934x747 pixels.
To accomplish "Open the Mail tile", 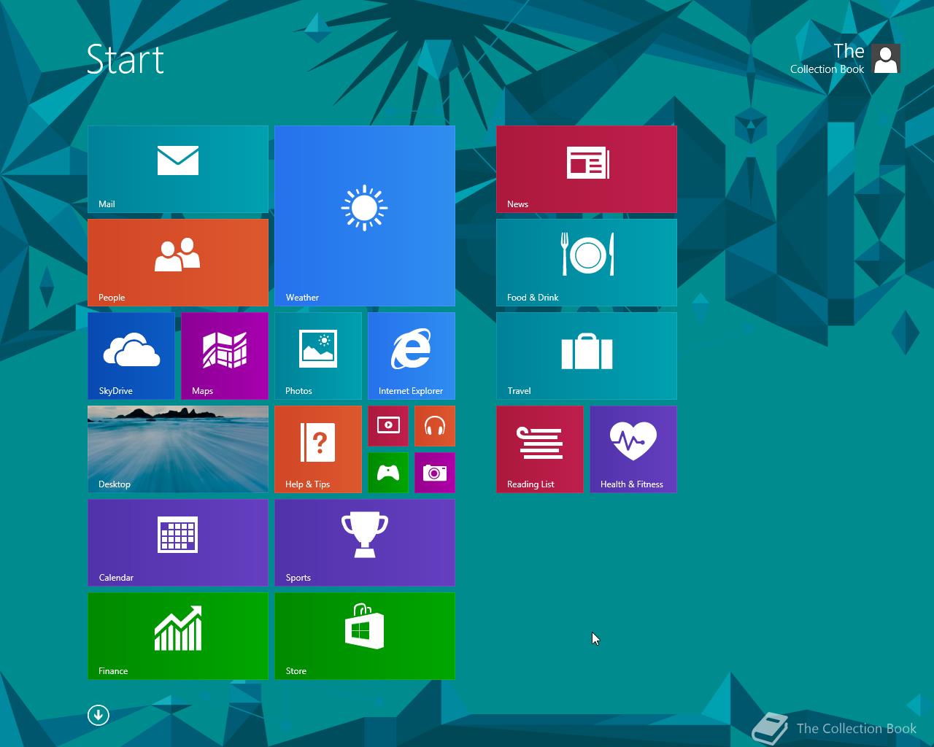I will point(178,169).
